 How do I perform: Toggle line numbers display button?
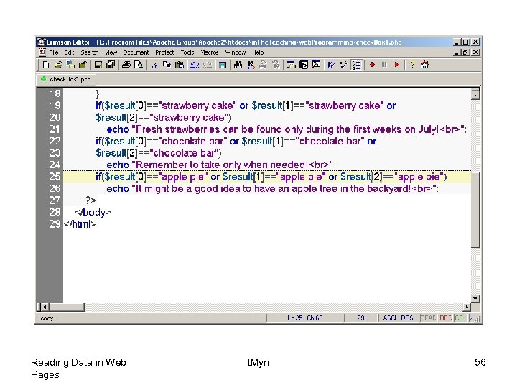356,65
